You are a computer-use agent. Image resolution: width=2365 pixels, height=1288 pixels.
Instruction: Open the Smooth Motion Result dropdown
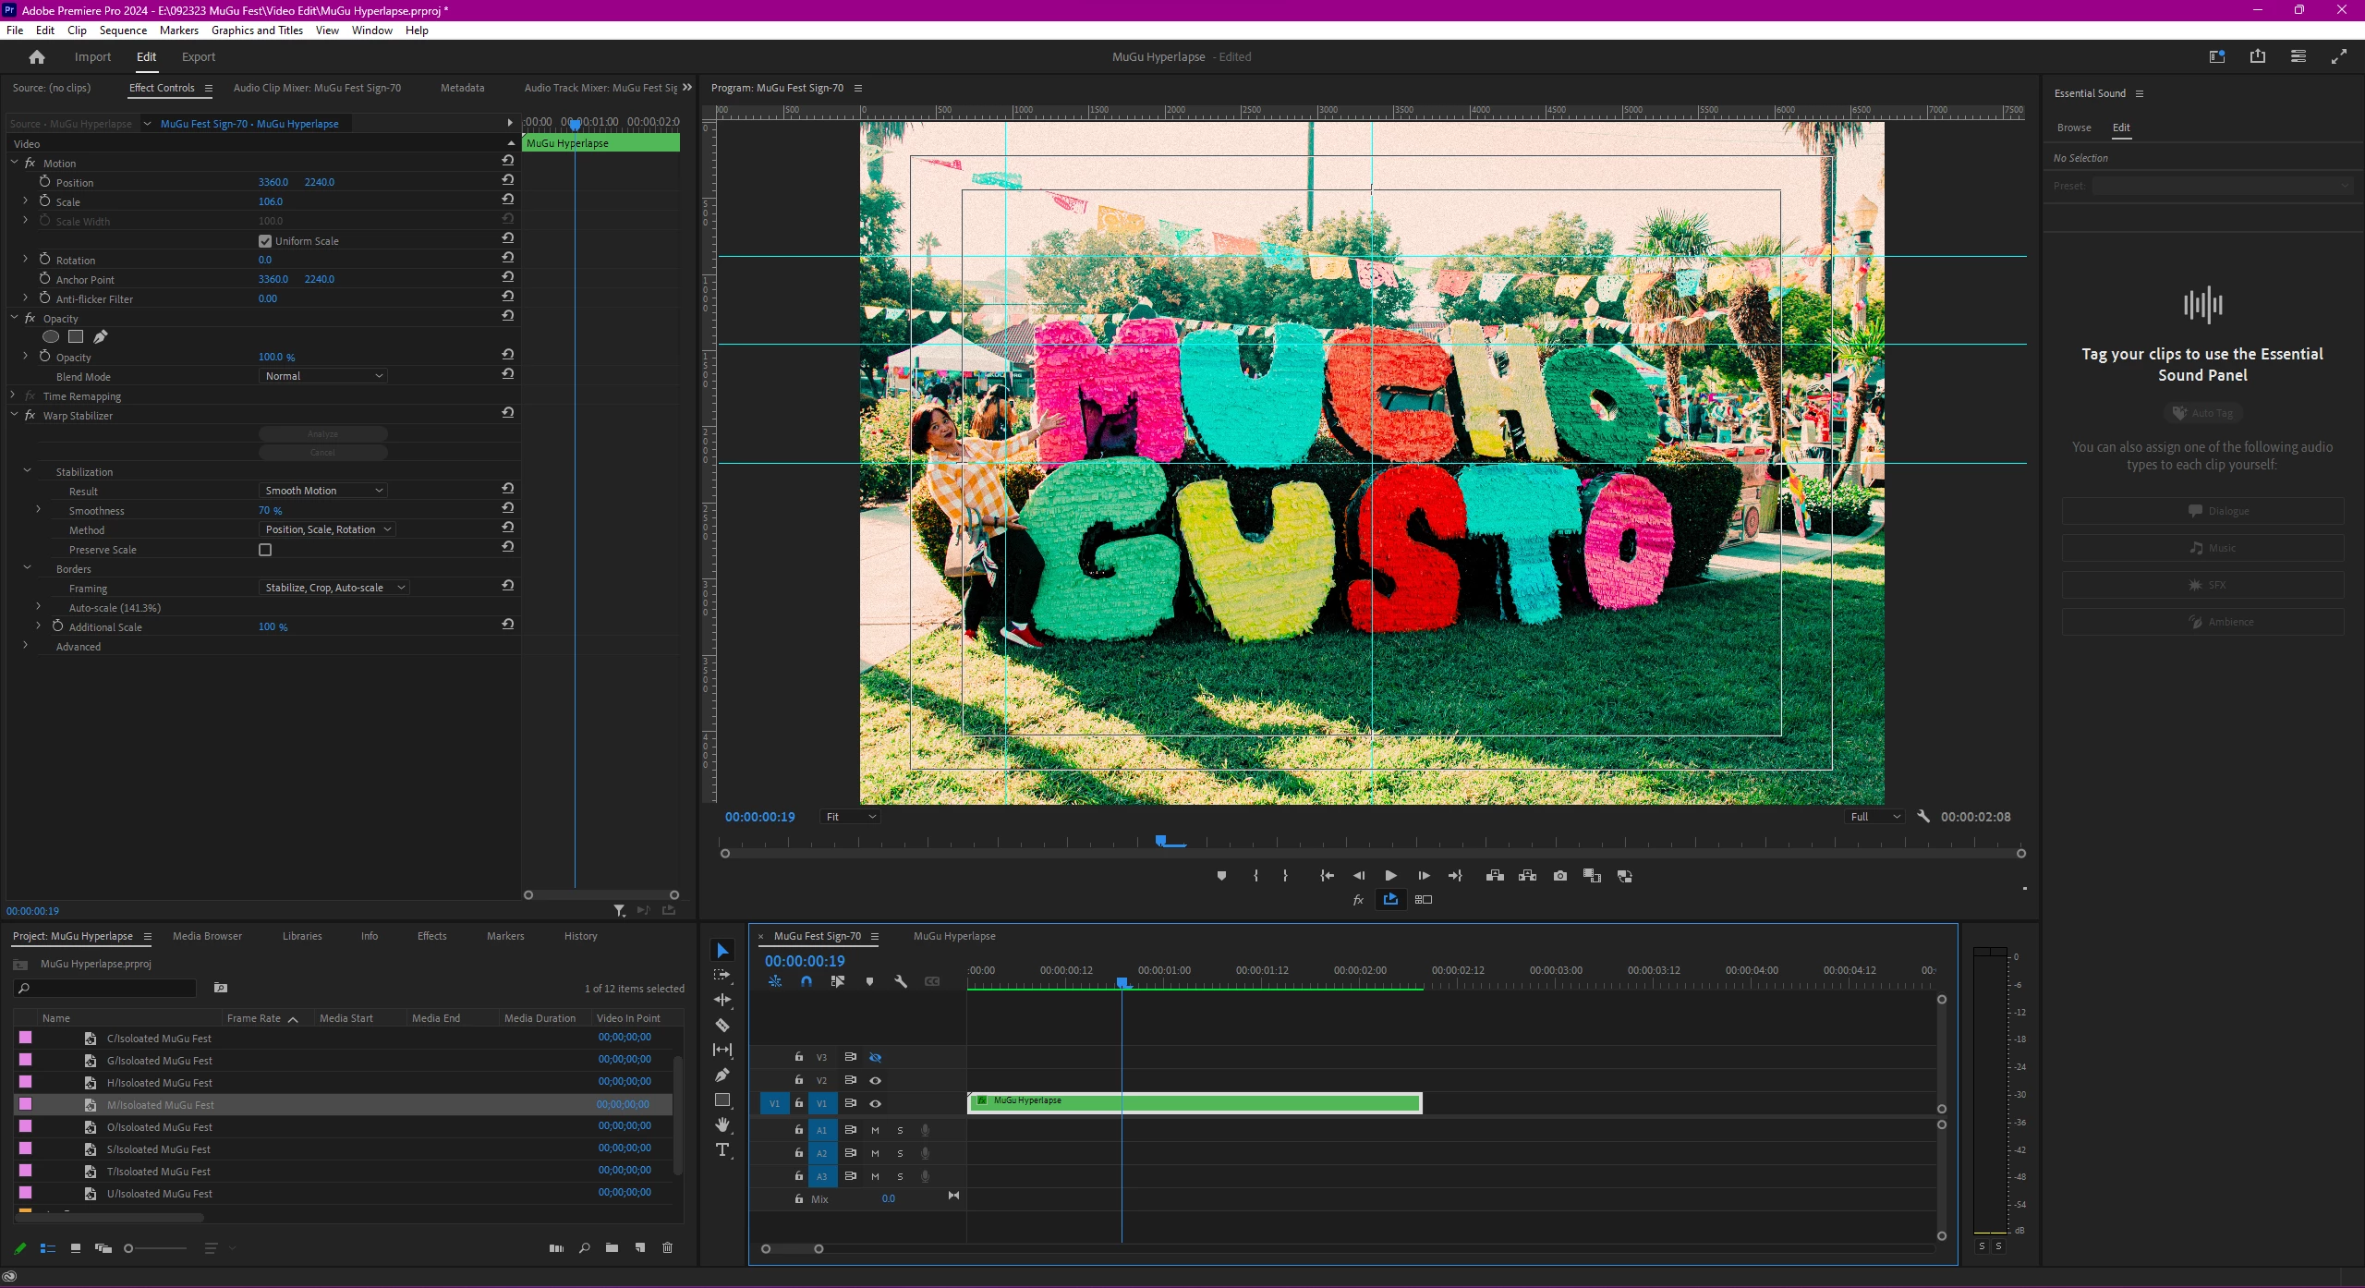pos(322,491)
